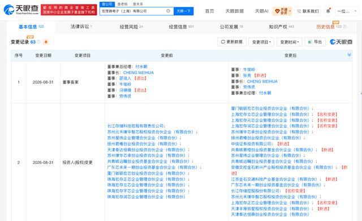This screenshot has width=362, height=221.
Task: Open 天眼数据 in the top navigation
Action: pyautogui.click(x=234, y=11)
